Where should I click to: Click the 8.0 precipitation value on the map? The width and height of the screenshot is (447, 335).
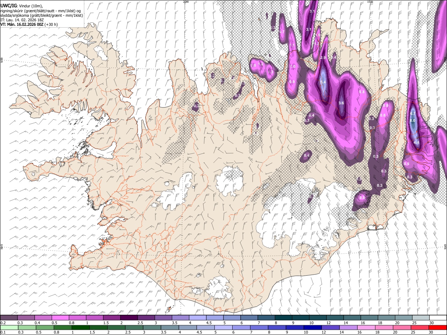pyautogui.click(x=412, y=120)
